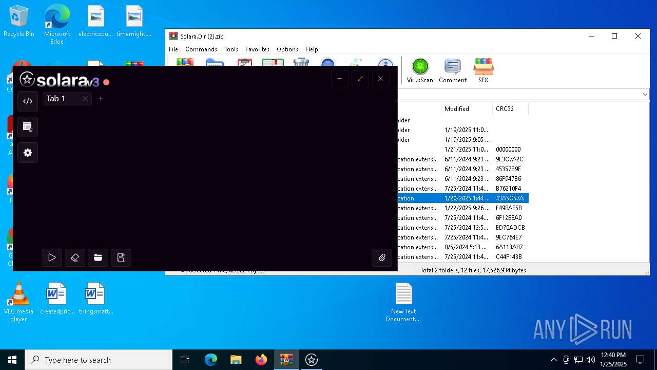The image size is (657, 370).
Task: Select the row with CRC32 F498AE5B
Action: [x=463, y=208]
